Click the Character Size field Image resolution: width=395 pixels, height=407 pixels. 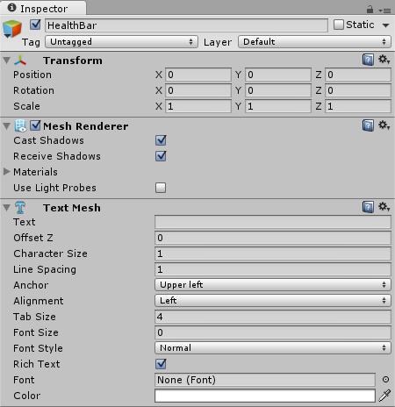pos(273,253)
